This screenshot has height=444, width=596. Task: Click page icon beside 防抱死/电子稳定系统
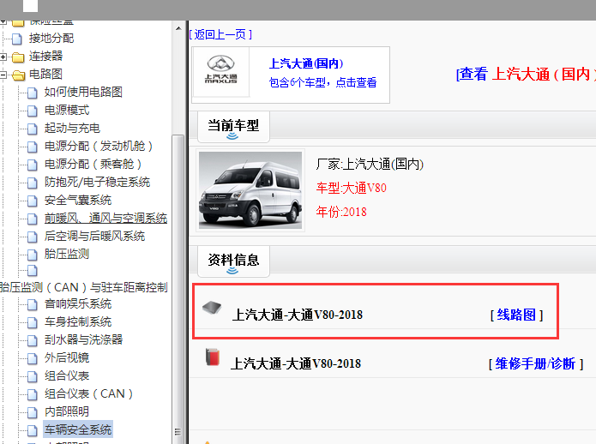click(x=33, y=183)
